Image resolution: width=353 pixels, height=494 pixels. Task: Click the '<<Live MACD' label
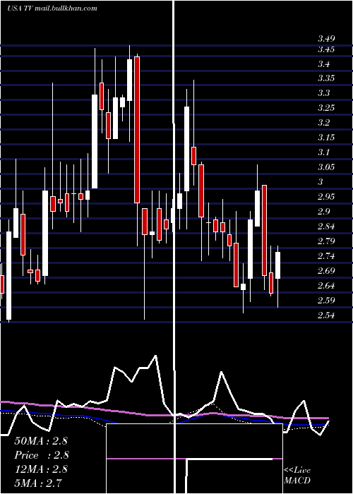pyautogui.click(x=297, y=476)
